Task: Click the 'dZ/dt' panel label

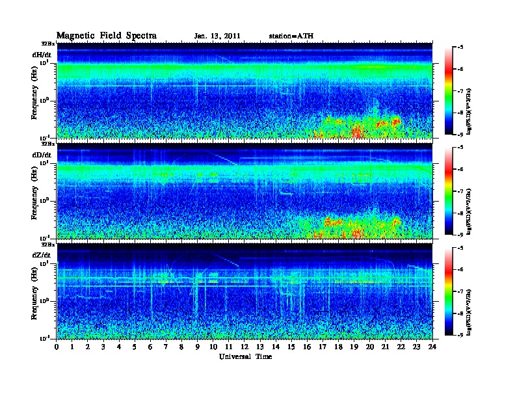Action: click(x=42, y=255)
